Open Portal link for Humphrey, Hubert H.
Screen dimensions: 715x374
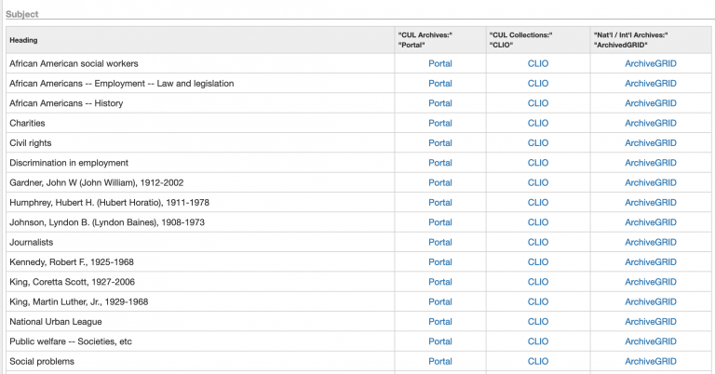(440, 203)
